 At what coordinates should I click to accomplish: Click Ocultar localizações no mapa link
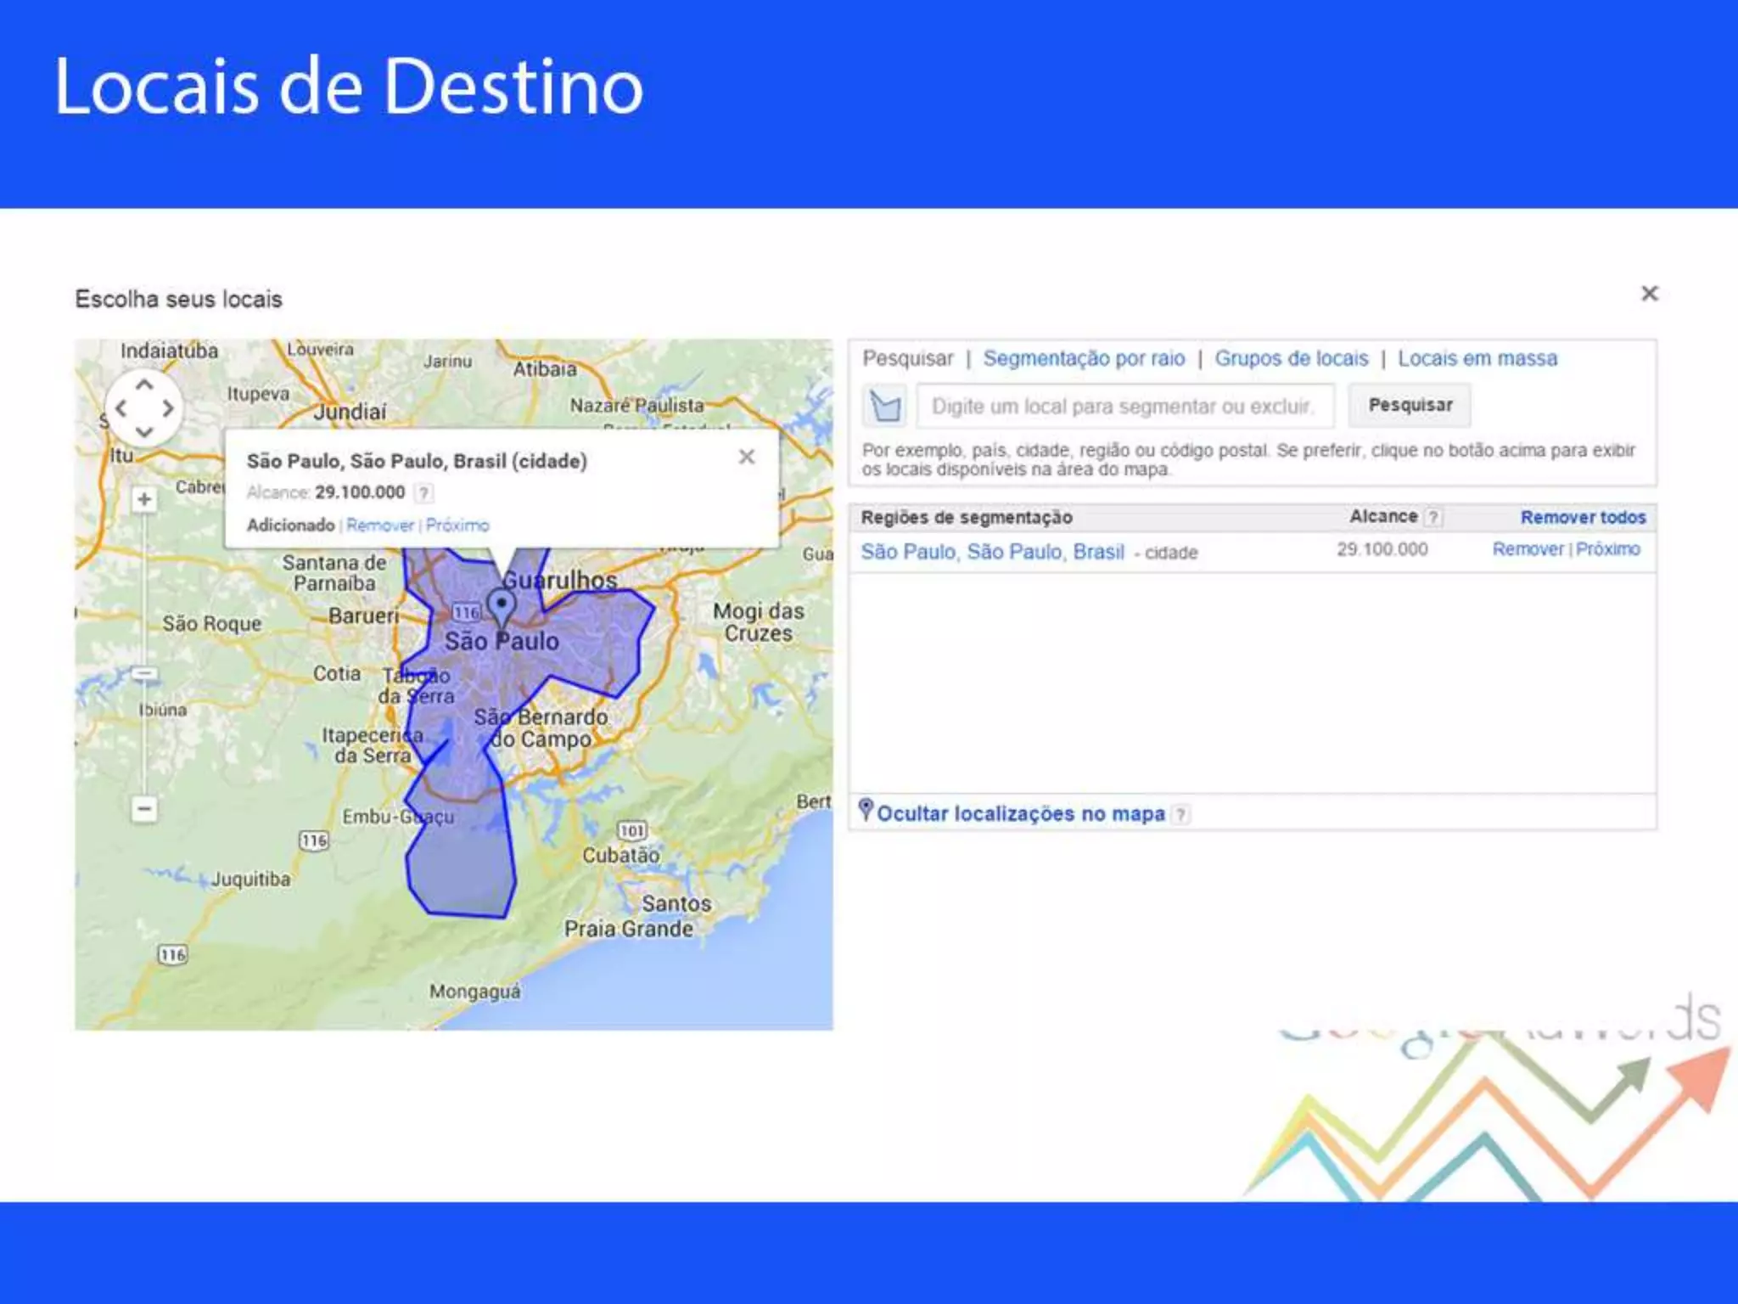[x=1021, y=813]
